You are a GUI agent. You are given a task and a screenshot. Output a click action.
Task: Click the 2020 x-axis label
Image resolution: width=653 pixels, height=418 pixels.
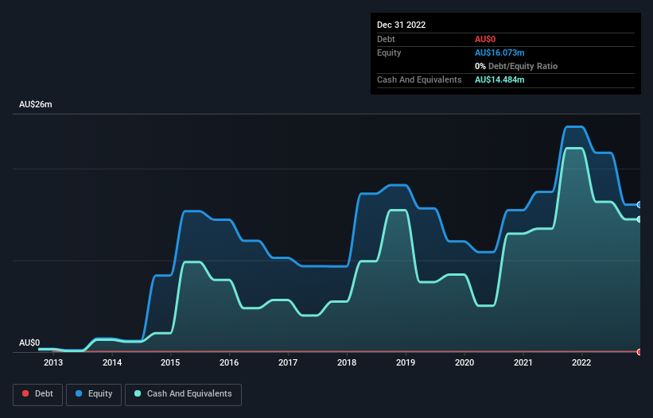point(464,362)
